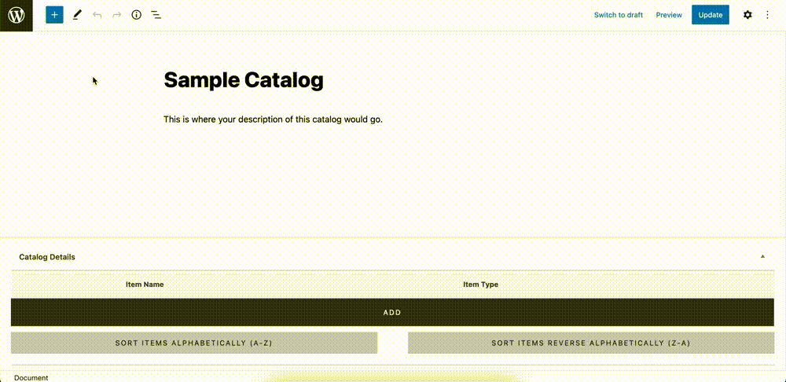
Task: Collapse the Catalog Details panel arrow
Action: click(x=762, y=257)
